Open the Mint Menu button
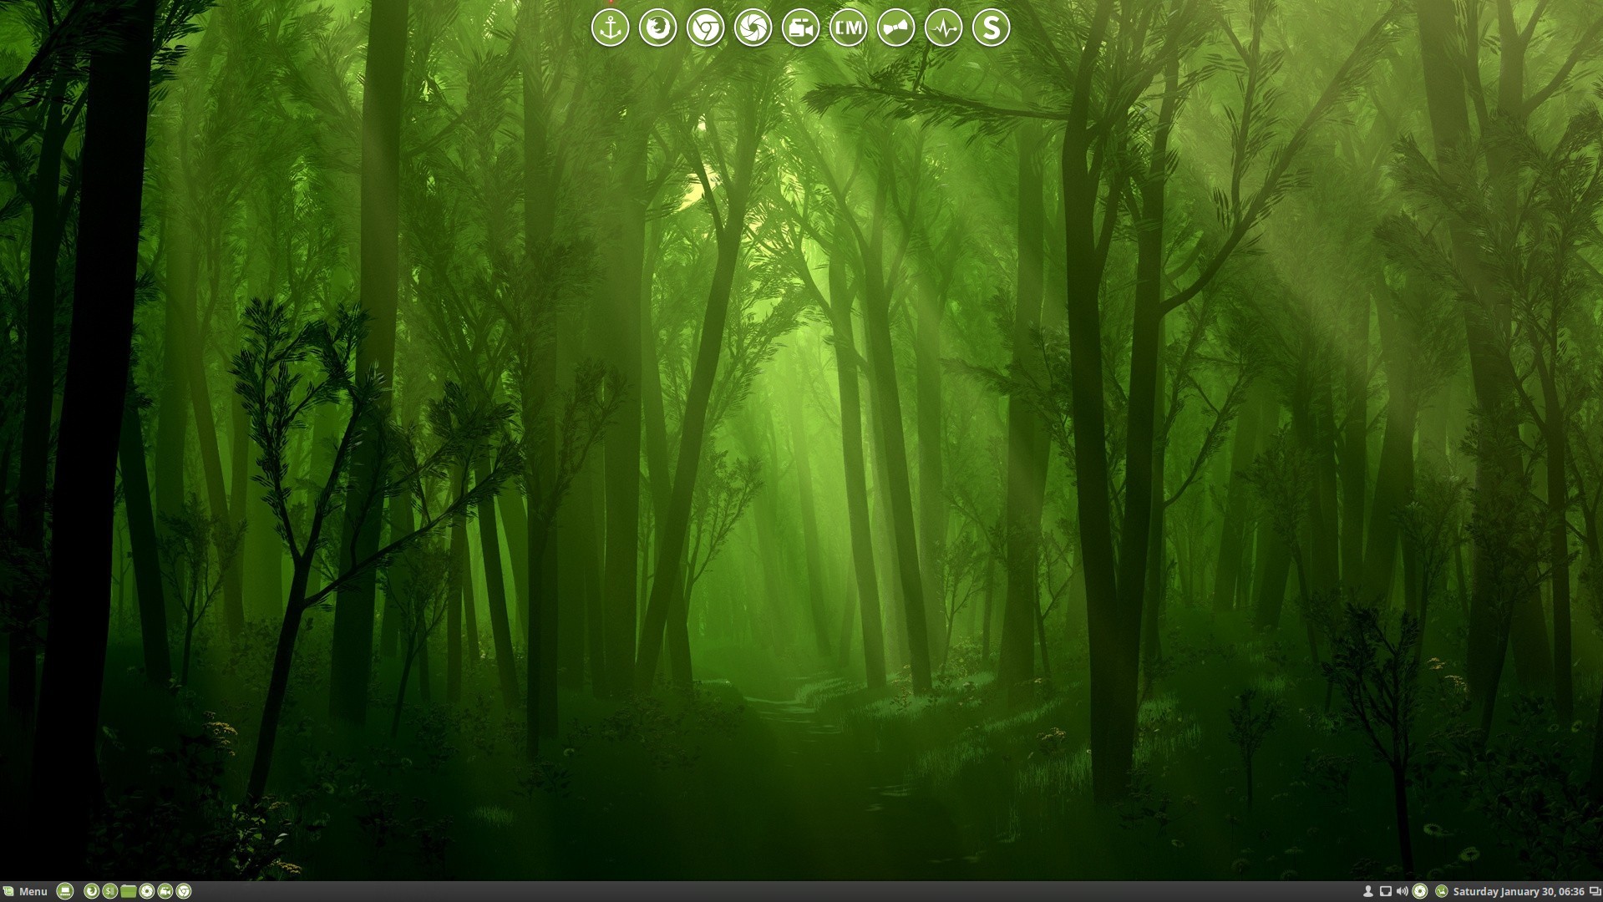 tap(25, 891)
